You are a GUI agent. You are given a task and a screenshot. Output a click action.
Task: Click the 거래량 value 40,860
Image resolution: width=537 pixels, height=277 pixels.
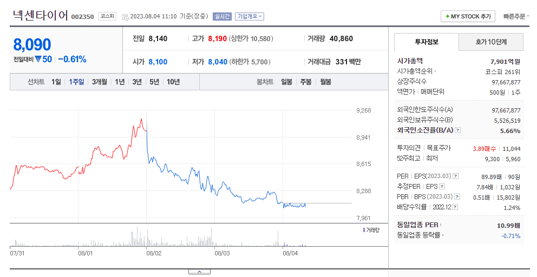click(341, 39)
